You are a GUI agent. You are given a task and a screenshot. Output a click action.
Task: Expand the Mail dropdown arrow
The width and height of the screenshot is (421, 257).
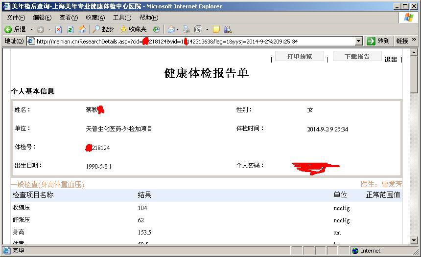pos(178,29)
